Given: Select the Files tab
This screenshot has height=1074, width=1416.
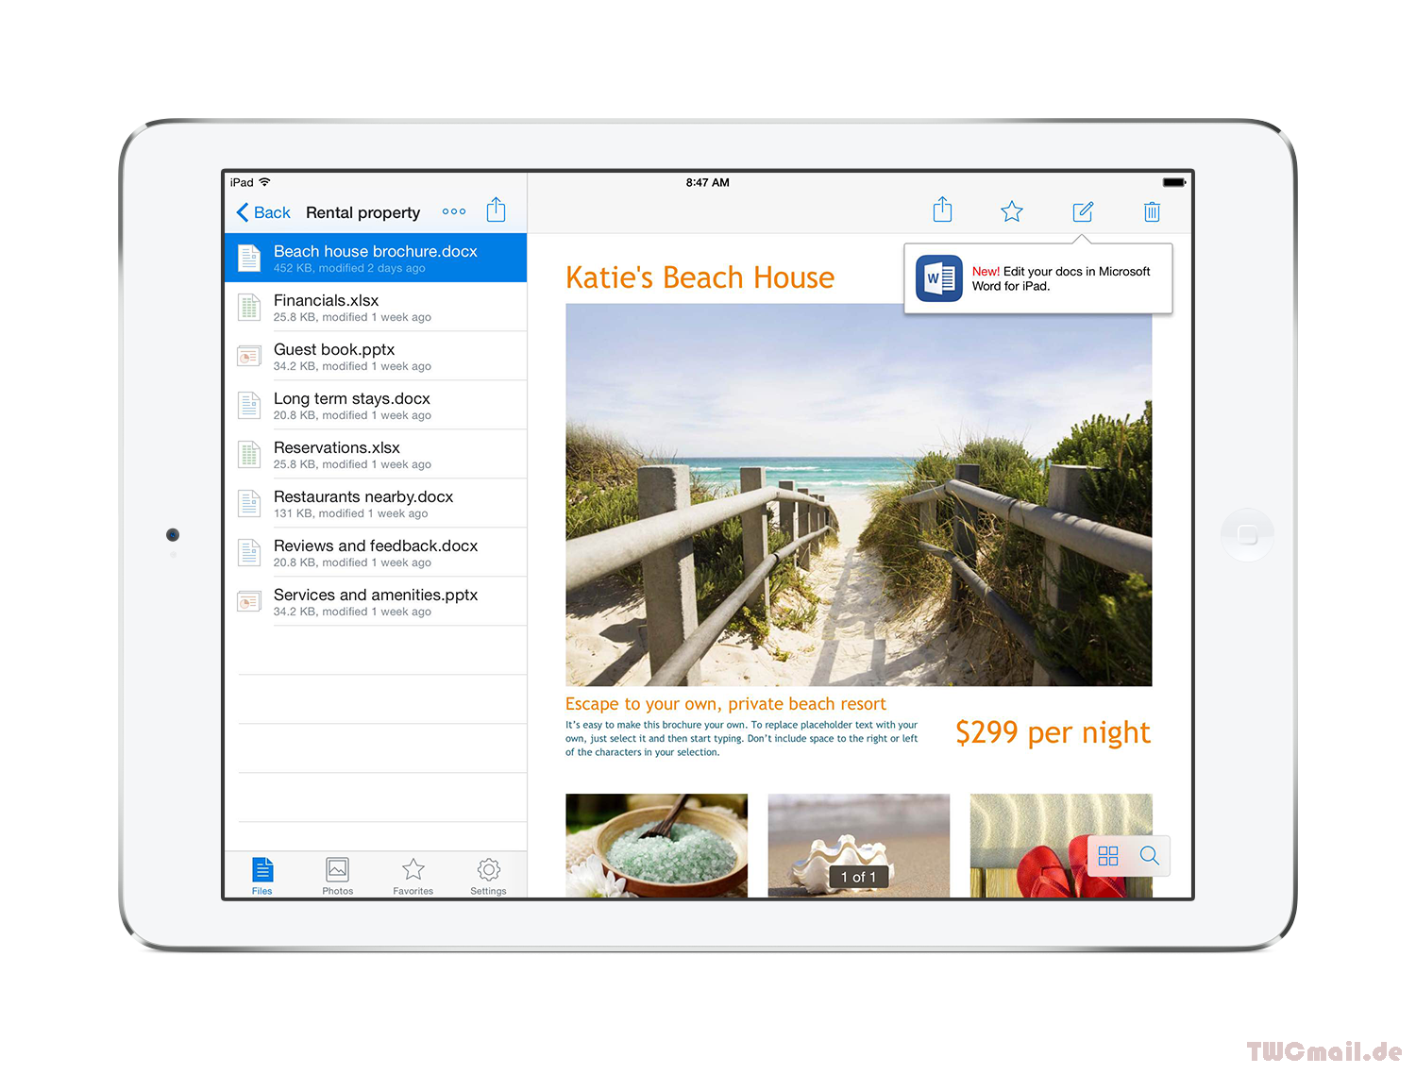Looking at the screenshot, I should [x=262, y=876].
